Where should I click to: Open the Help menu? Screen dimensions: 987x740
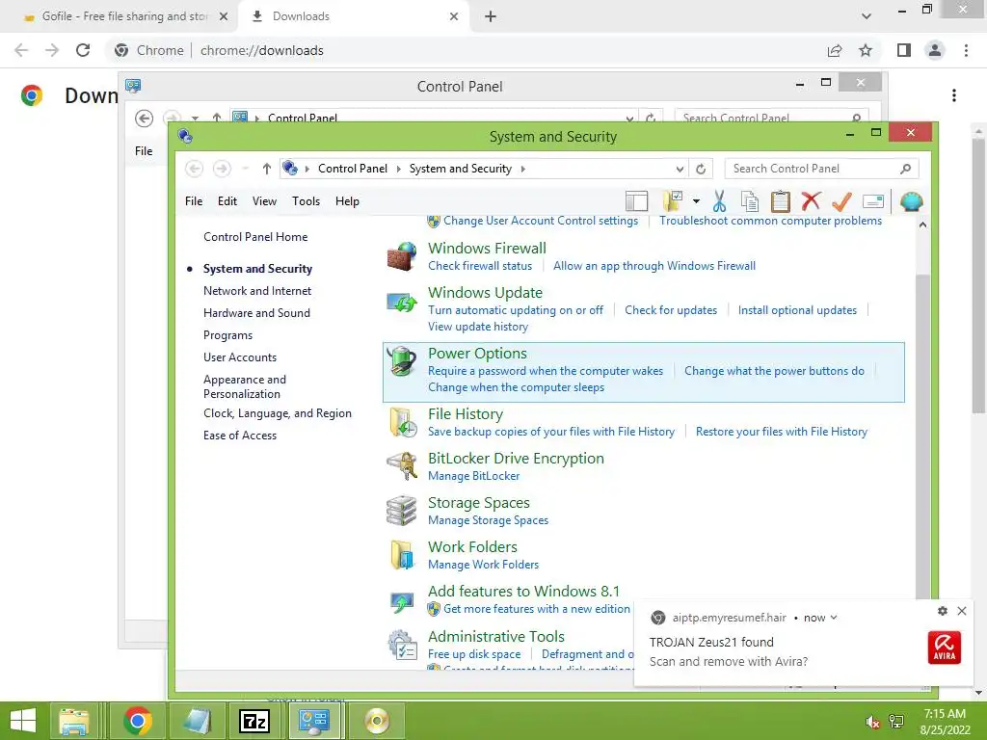click(347, 201)
